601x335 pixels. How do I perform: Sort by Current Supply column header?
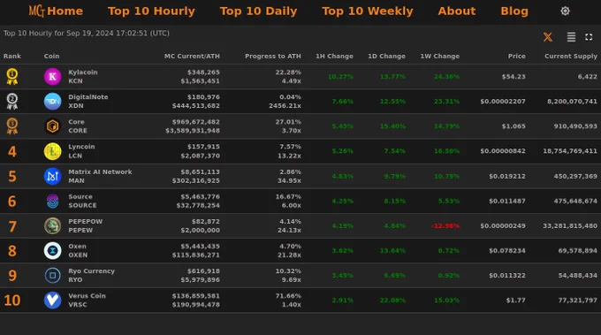[x=571, y=56]
